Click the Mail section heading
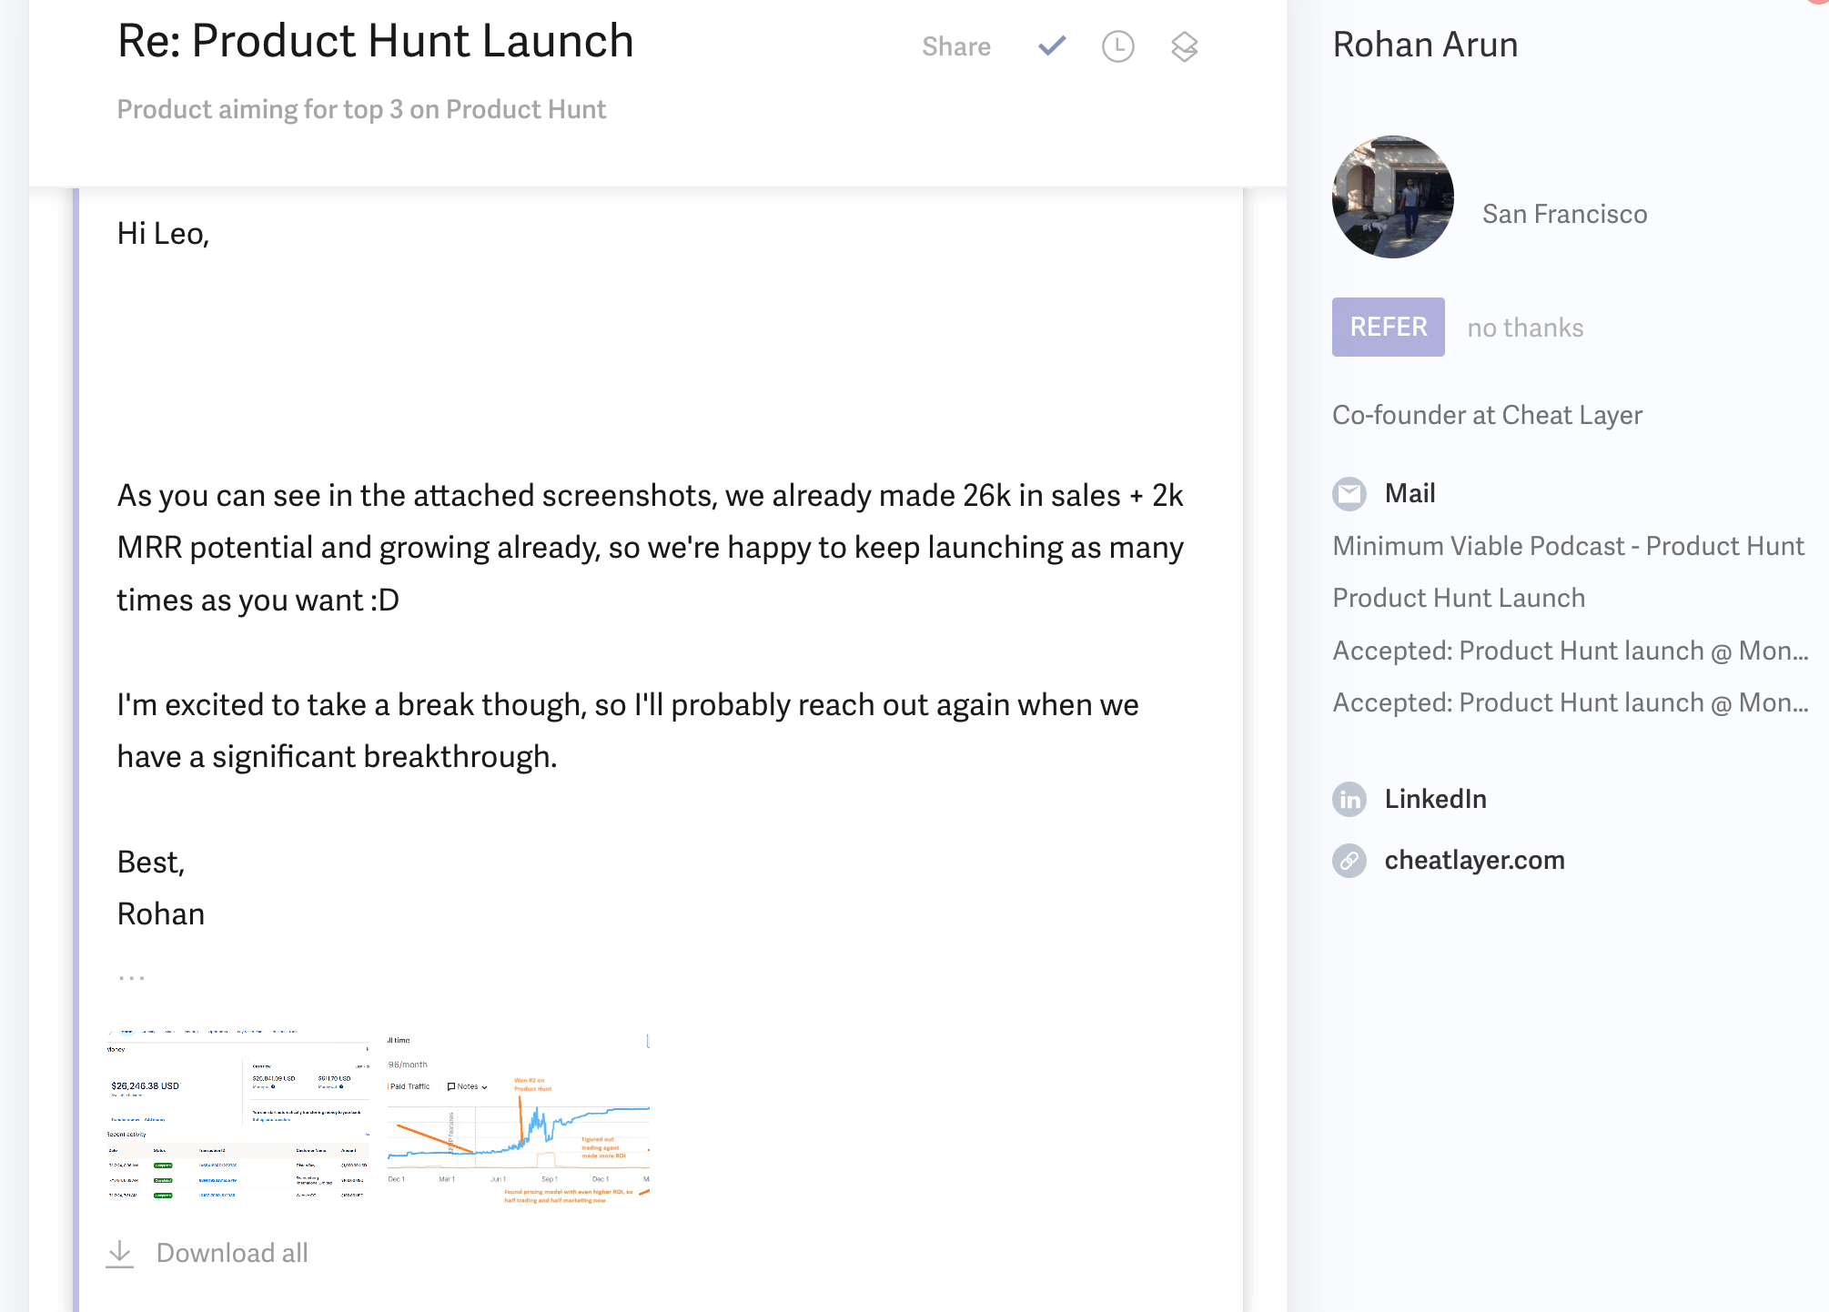Screen dimensions: 1829x1312 point(1410,493)
